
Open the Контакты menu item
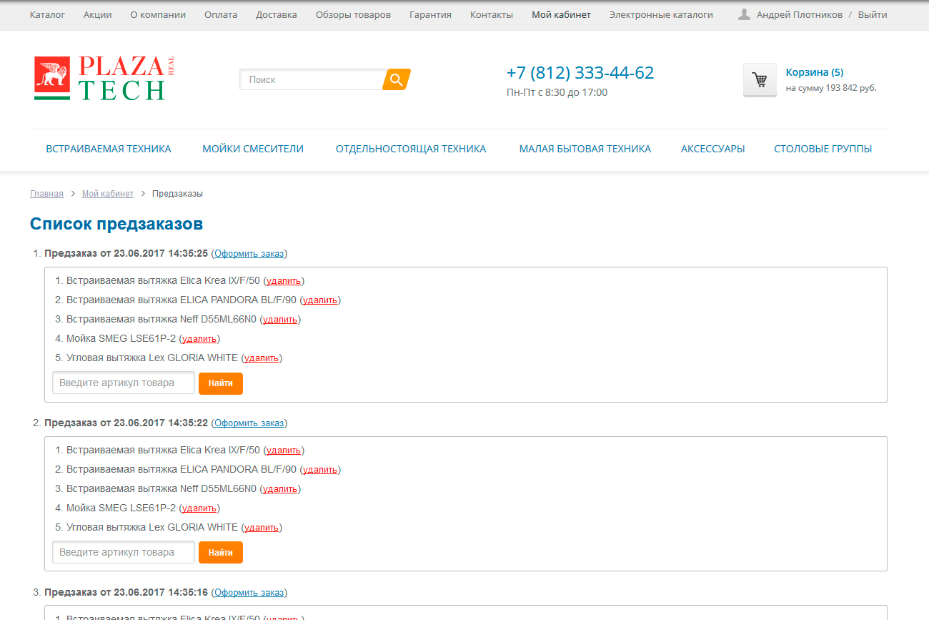[x=492, y=14]
